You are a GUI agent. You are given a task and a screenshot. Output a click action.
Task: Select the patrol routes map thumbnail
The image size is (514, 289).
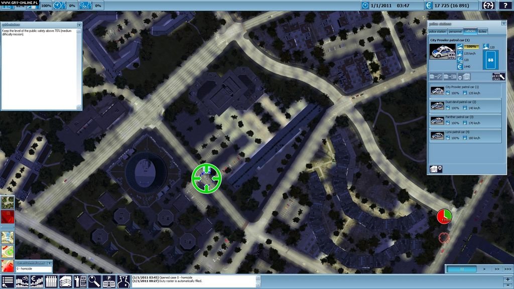pos(7,237)
